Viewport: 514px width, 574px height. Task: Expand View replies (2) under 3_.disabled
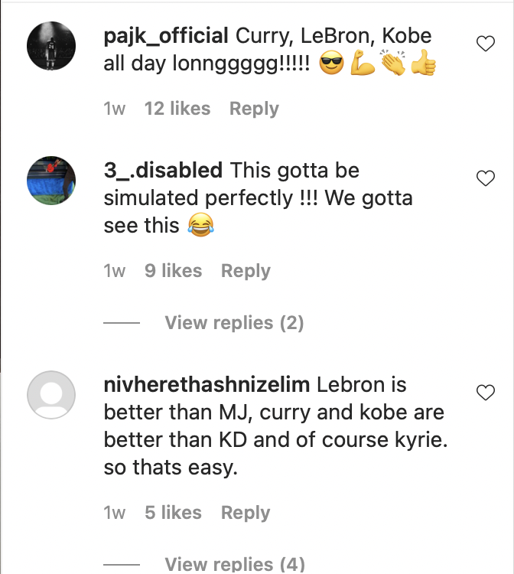(234, 323)
